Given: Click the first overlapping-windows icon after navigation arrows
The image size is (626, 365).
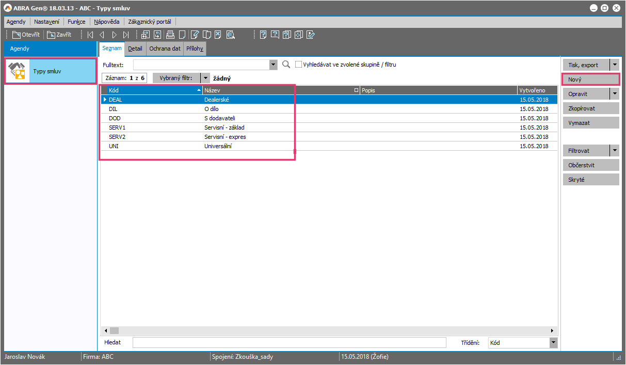Looking at the screenshot, I should pos(145,35).
